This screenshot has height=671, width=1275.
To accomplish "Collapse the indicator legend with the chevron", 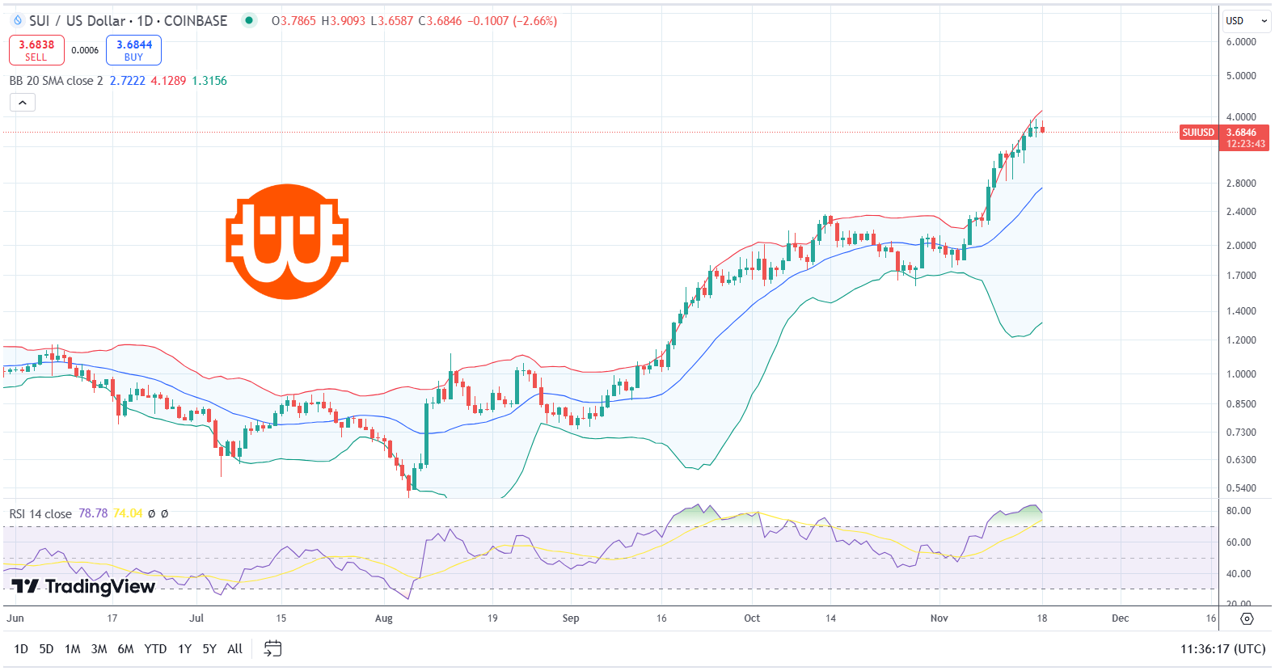I will coord(23,103).
